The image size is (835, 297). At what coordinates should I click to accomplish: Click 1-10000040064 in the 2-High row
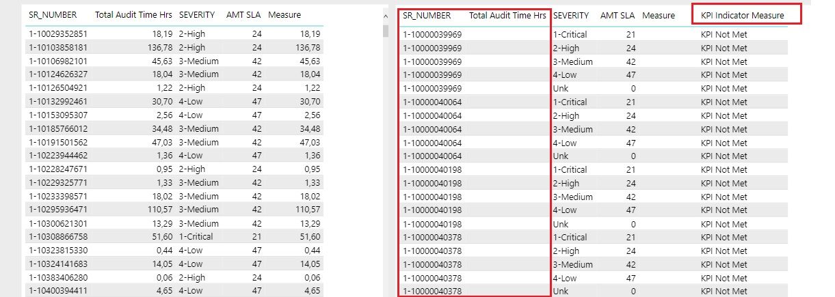tap(432, 115)
